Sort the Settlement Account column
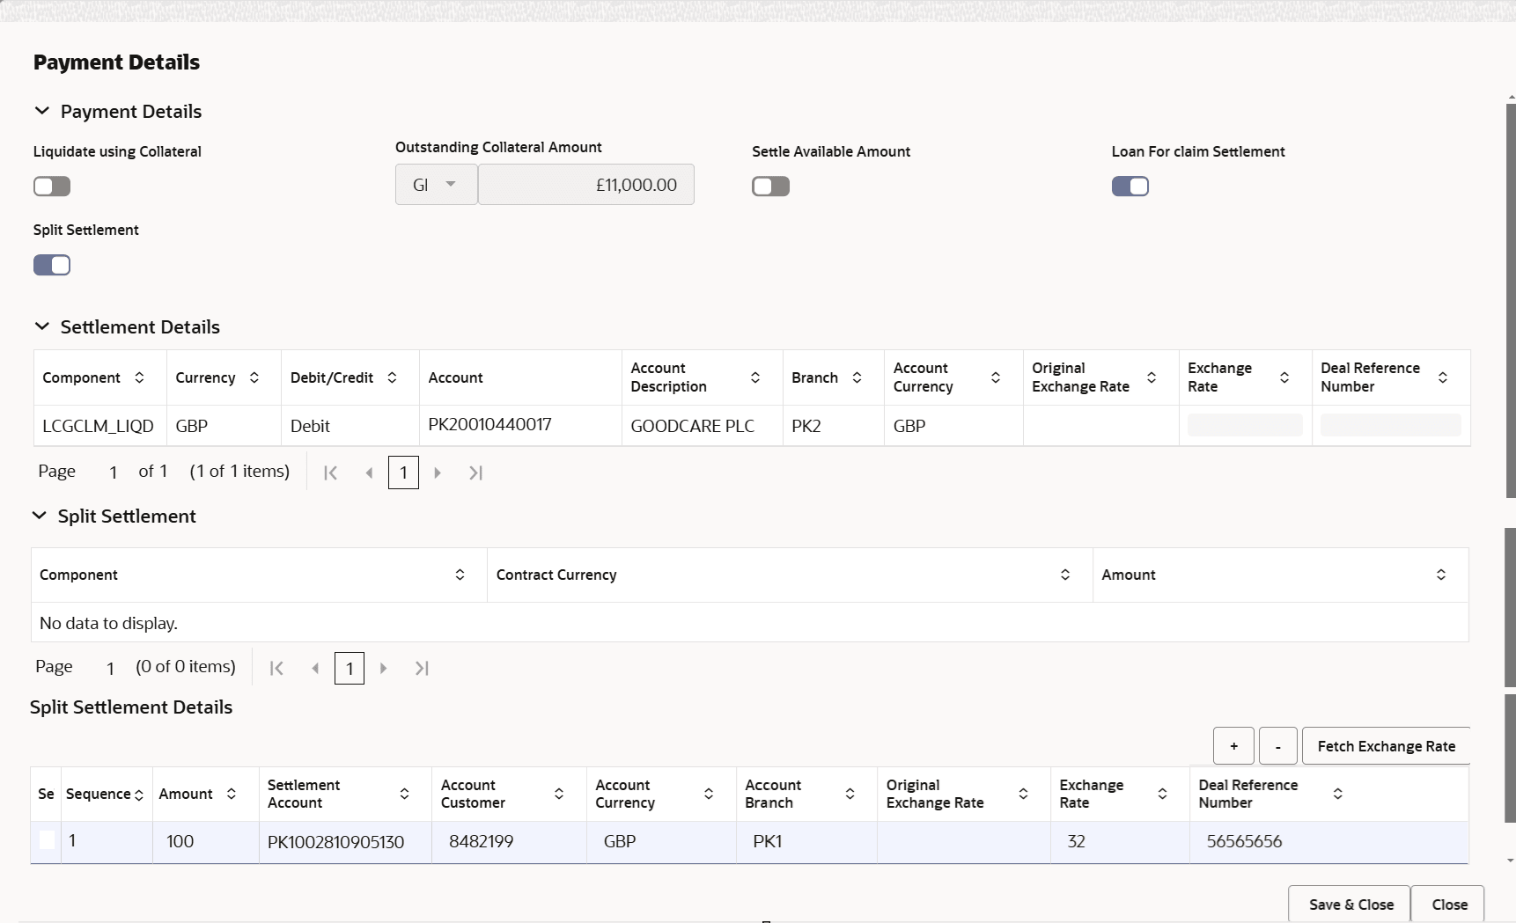This screenshot has height=923, width=1516. (x=405, y=794)
